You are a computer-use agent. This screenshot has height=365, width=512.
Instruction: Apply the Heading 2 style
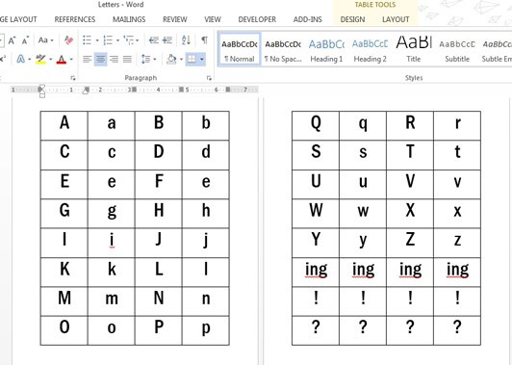pyautogui.click(x=370, y=49)
